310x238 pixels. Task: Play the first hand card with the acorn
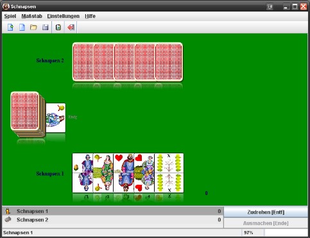[x=83, y=173]
